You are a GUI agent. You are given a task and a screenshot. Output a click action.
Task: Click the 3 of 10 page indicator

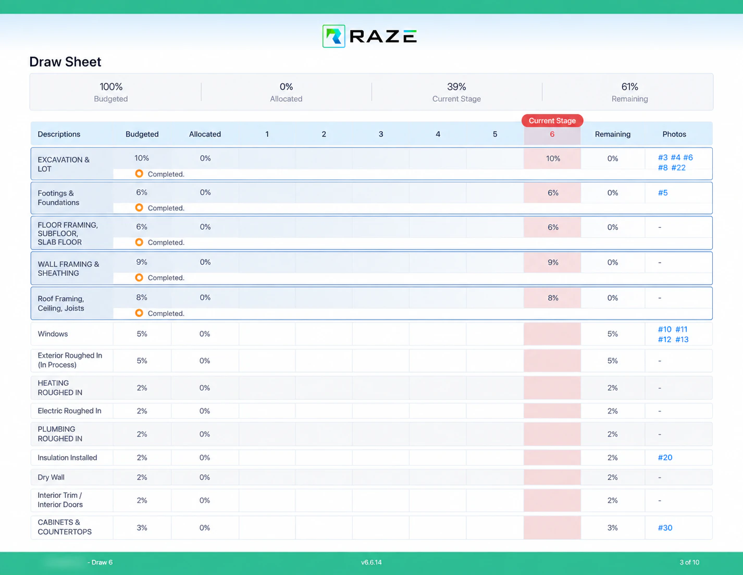pos(689,562)
